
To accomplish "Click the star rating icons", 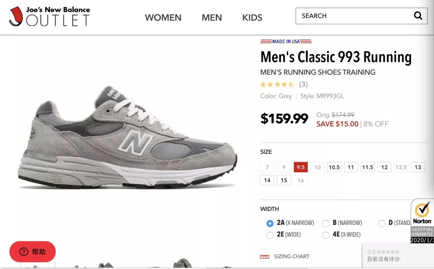I will click(x=277, y=84).
